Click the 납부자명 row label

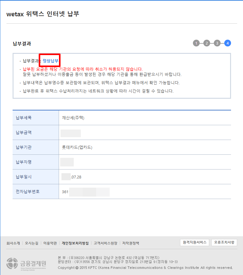tap(24, 162)
